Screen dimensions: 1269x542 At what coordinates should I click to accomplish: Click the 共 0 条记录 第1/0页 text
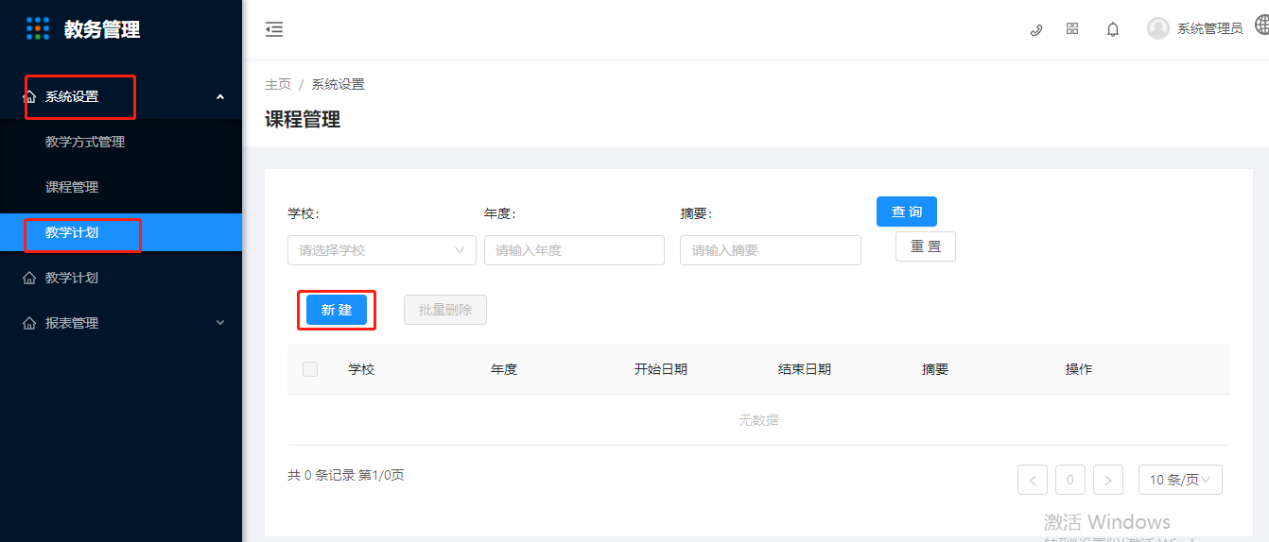(346, 475)
